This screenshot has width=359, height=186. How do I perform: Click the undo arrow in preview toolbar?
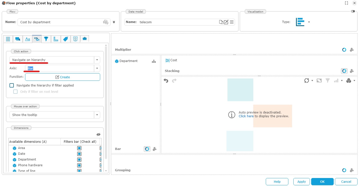pos(166,80)
